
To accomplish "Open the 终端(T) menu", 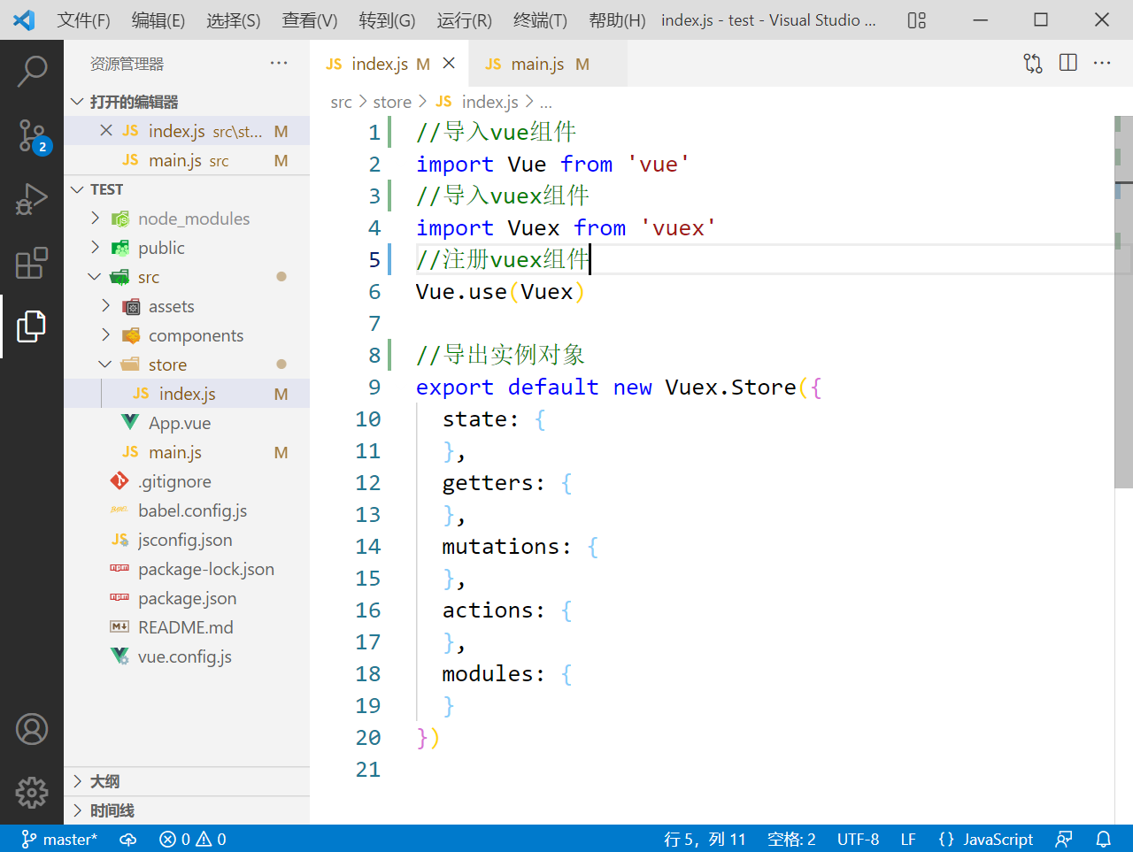I will coord(540,20).
